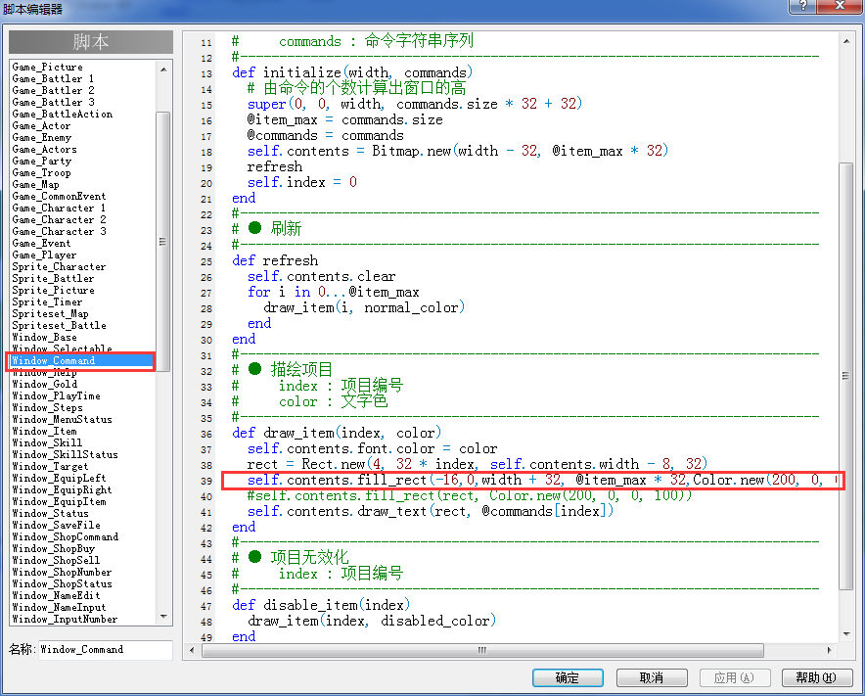Click the 取消 cancel button
Viewport: 865px width, 696px height.
(x=652, y=677)
